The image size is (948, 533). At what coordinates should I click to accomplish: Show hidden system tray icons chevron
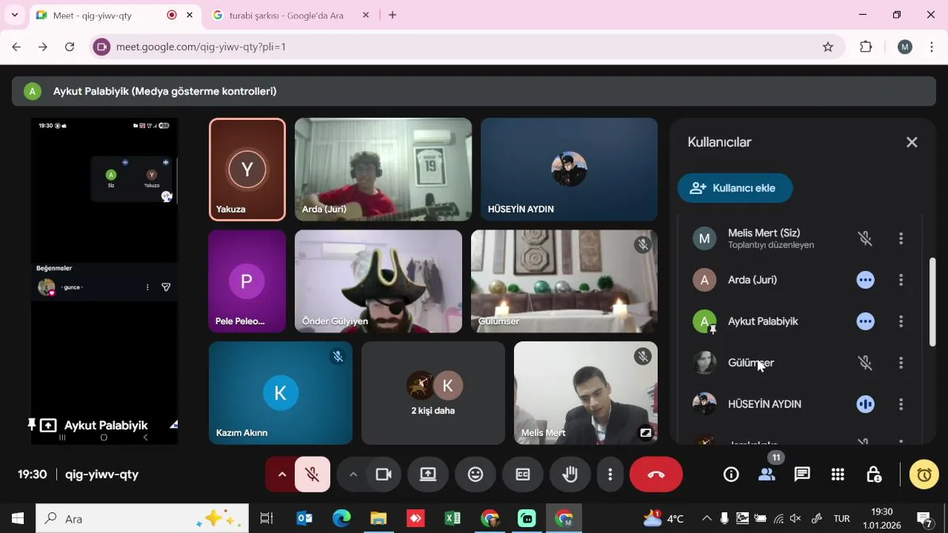(707, 519)
